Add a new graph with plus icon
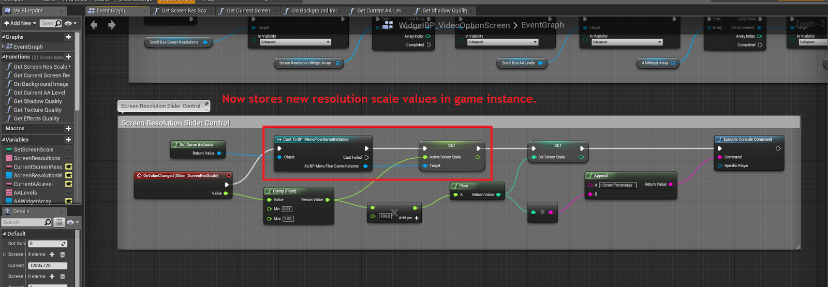 [x=68, y=37]
